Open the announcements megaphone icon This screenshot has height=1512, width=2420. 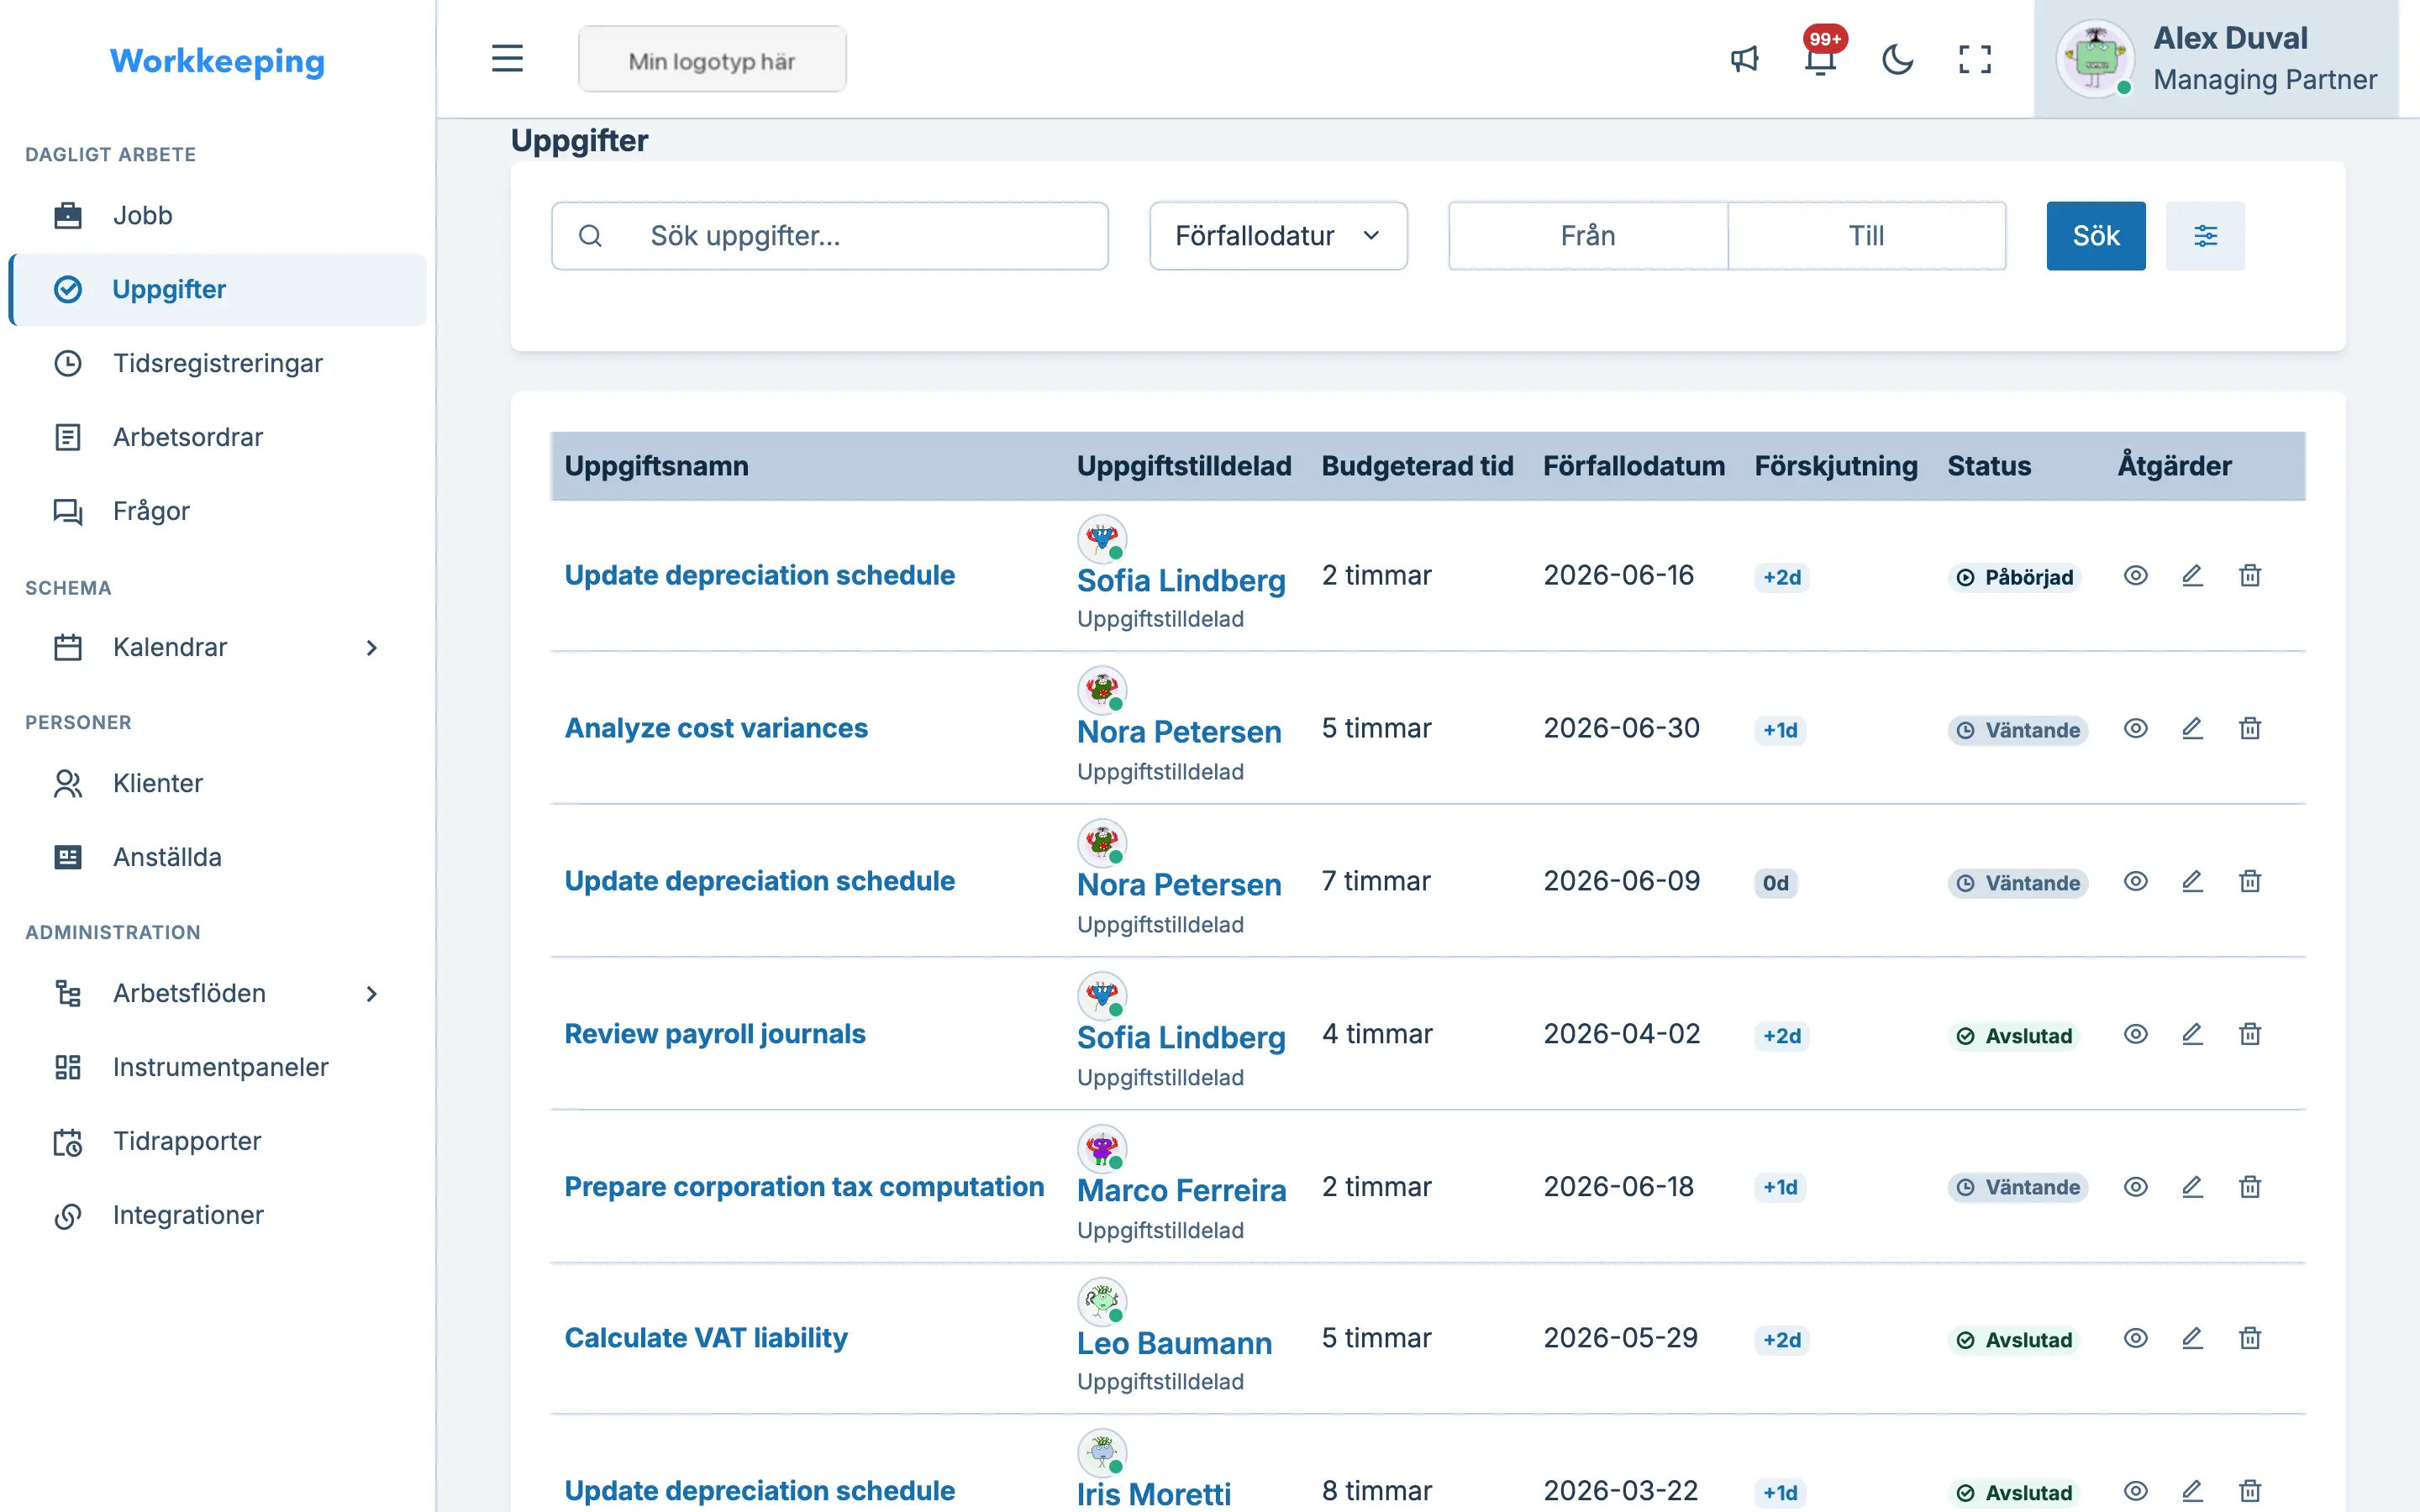[1744, 59]
